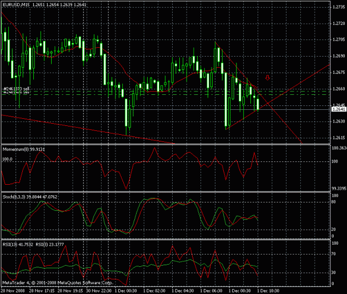
Task: Click the Momentum(8) 99.9131 indicator label
Action: 24,149
